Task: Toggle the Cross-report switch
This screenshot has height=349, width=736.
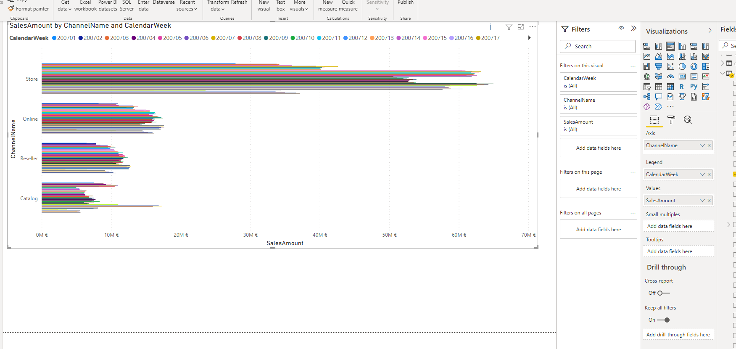Action: 664,293
